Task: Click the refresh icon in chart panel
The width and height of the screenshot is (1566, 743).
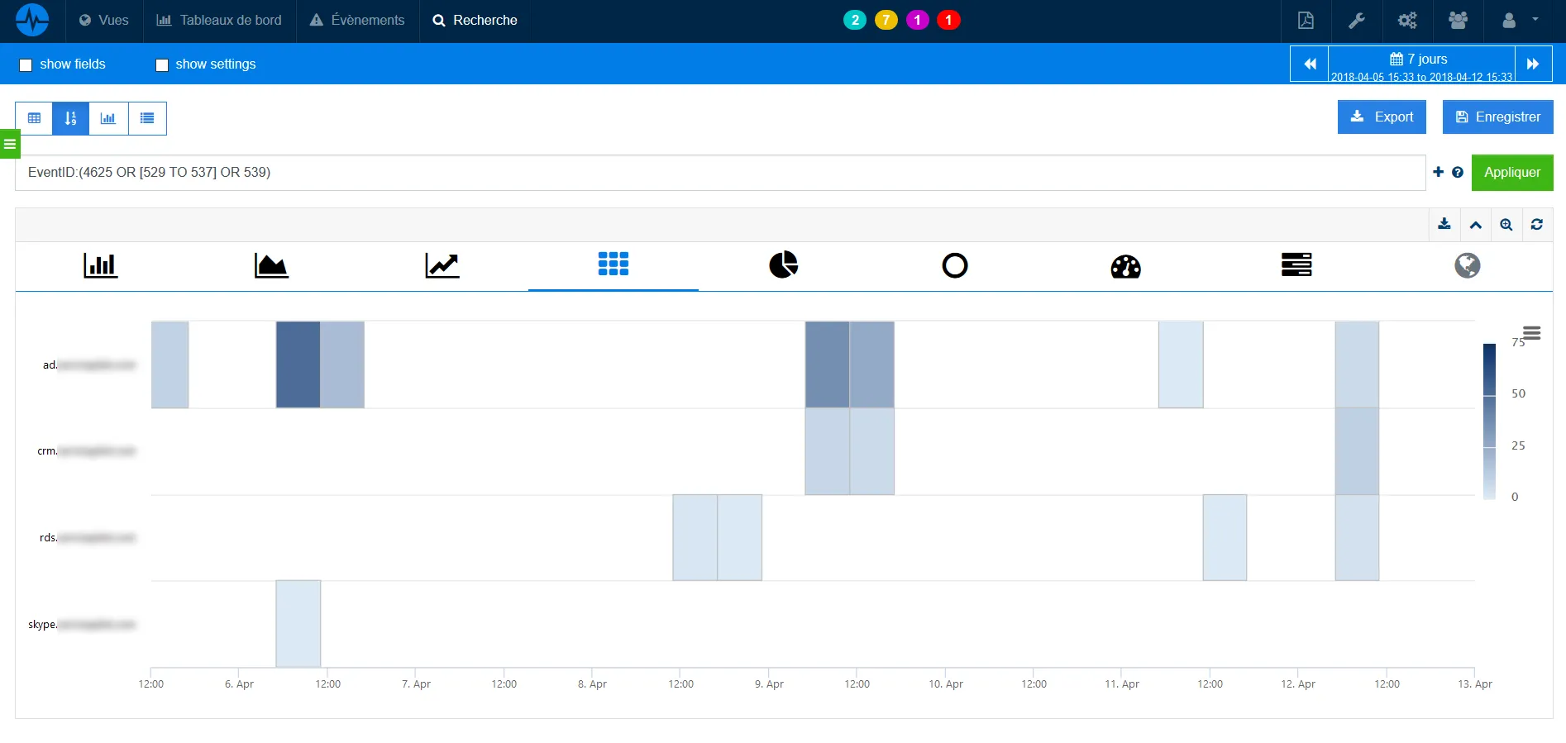Action: [x=1536, y=225]
